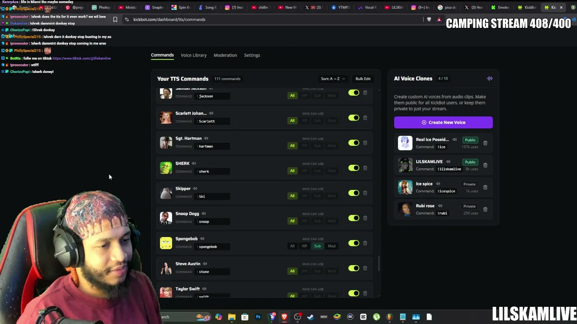
Task: Go to the Moderation tab
Action: click(x=225, y=55)
